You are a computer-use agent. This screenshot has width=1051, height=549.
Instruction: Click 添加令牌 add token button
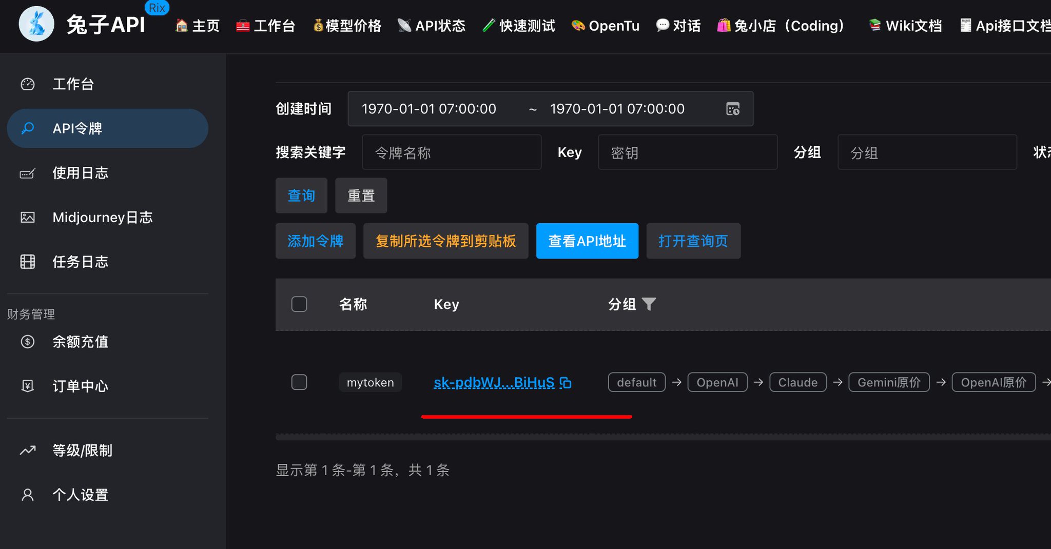(x=316, y=241)
